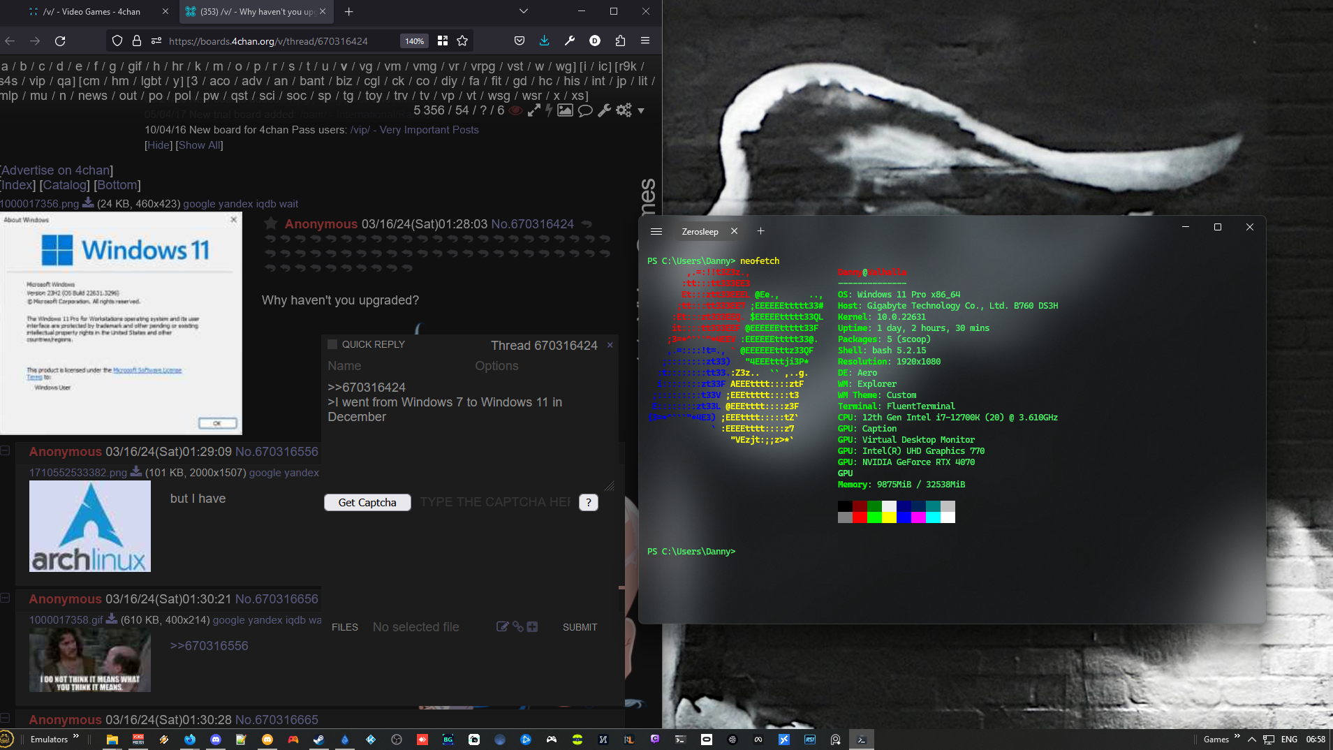Viewport: 1333px width, 750px height.
Task: Open Steam from the taskbar
Action: click(319, 740)
